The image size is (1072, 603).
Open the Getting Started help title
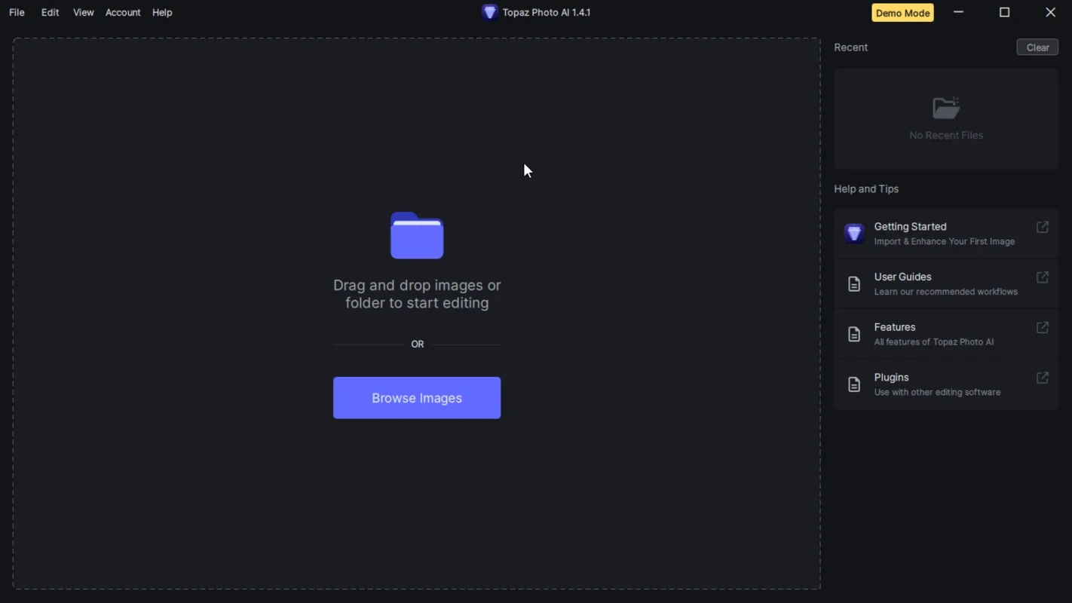(910, 226)
